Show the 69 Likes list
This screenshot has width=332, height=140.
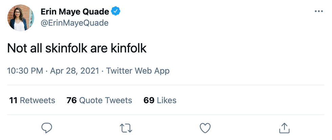(160, 100)
